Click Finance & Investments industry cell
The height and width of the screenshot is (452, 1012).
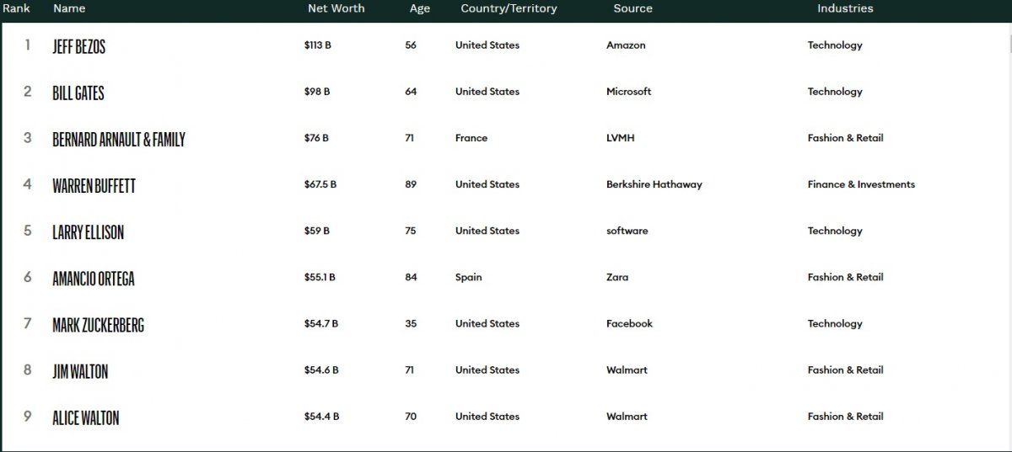click(861, 184)
